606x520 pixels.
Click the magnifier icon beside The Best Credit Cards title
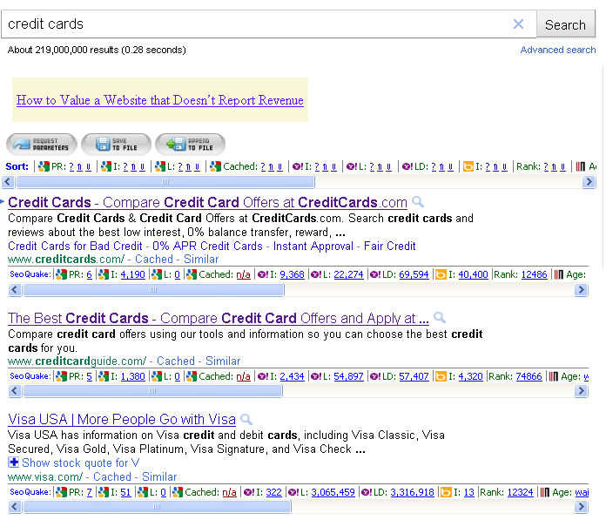440,318
